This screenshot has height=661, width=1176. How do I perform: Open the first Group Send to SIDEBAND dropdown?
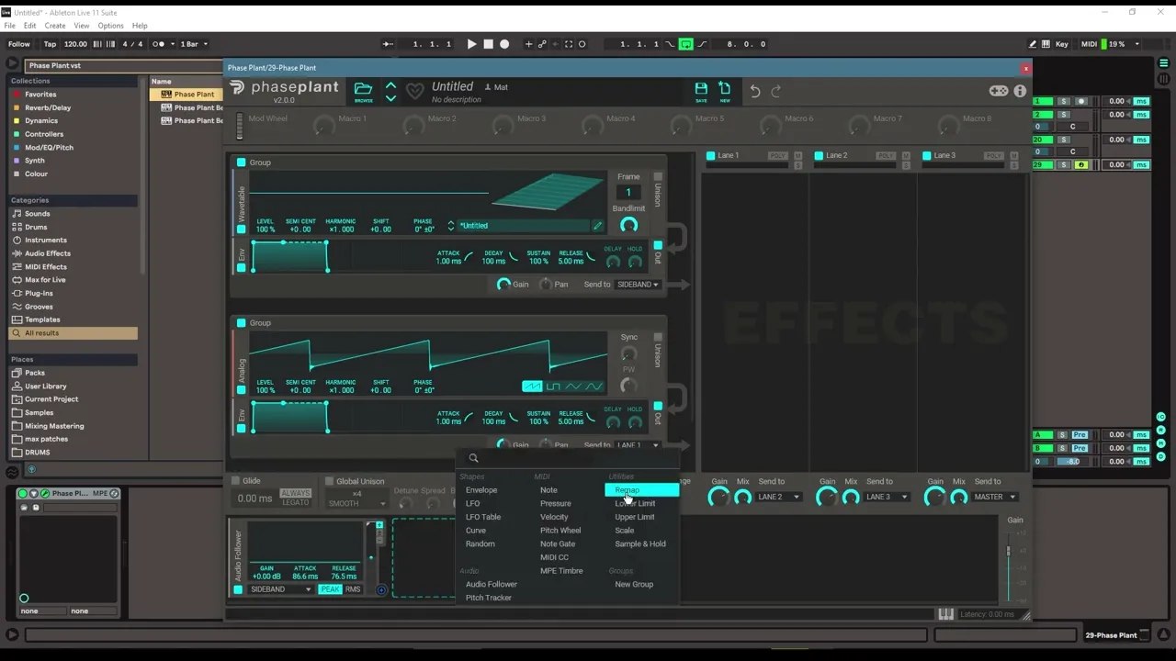[x=638, y=285]
